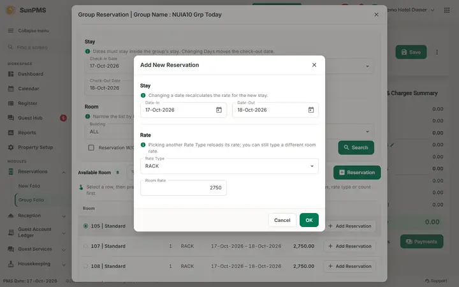Click the Guest Hub chat icon

[x=11, y=118]
